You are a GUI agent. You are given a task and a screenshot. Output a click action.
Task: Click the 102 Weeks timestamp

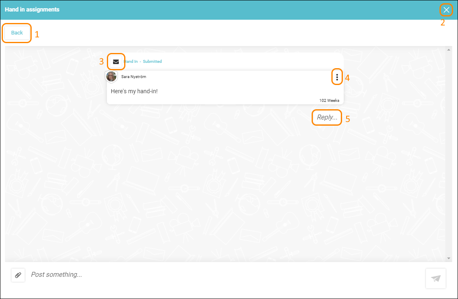[x=329, y=100]
